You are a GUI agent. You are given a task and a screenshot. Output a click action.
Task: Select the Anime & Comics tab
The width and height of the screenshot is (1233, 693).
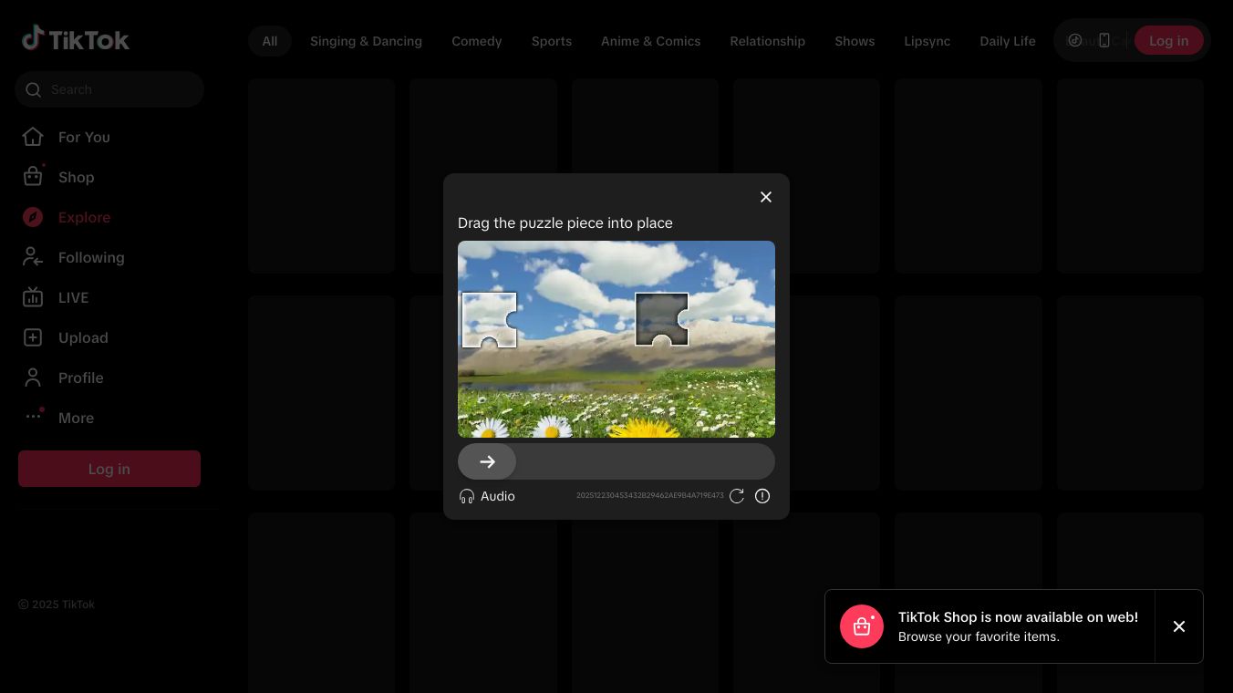tap(650, 41)
